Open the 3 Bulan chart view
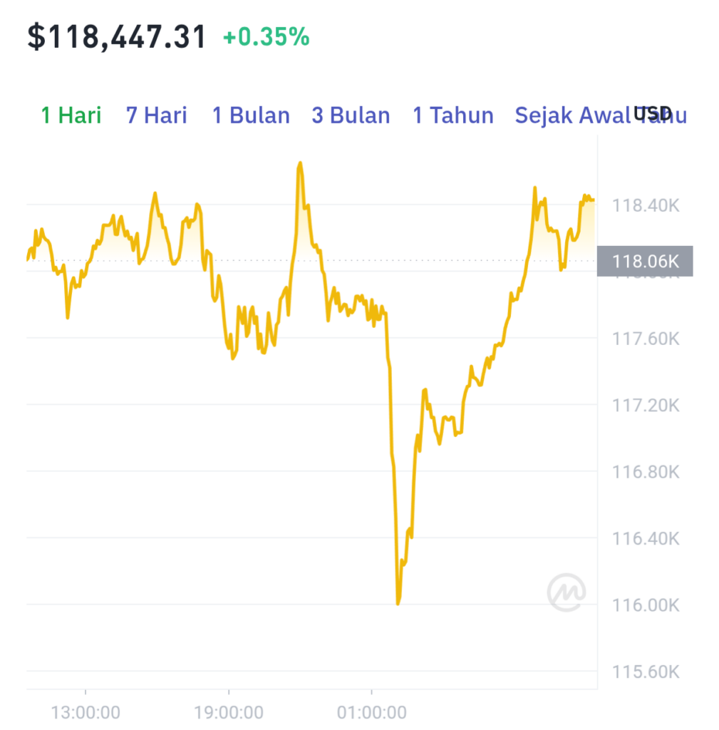 [351, 115]
